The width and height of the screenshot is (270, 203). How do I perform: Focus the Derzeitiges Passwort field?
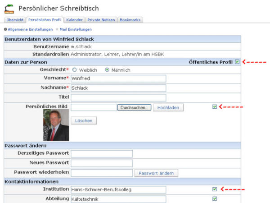[102, 154]
